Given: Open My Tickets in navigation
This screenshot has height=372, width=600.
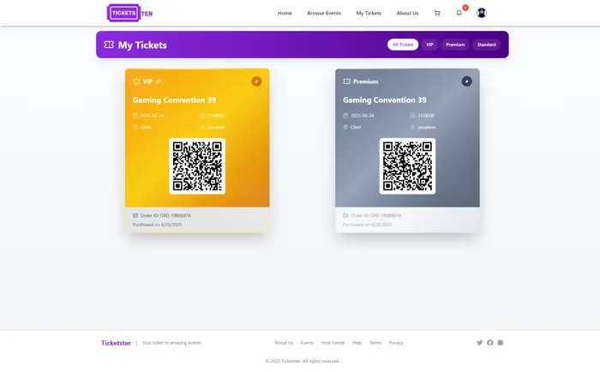Looking at the screenshot, I should (369, 13).
